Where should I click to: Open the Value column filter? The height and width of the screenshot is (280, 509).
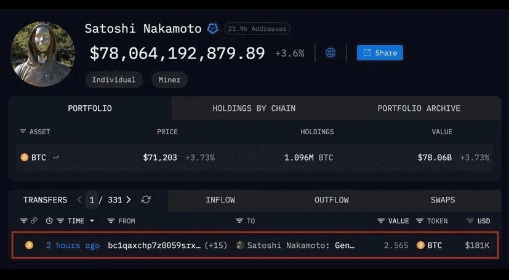tap(381, 221)
